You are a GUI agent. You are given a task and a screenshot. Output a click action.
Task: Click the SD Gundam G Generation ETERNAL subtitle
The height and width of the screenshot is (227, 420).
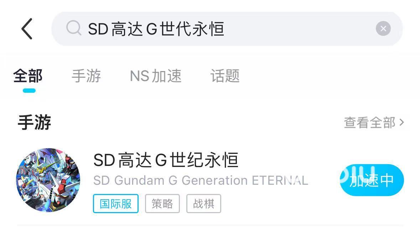tap(201, 180)
